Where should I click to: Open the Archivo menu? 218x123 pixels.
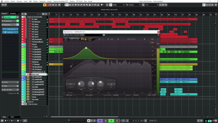pos(7,1)
